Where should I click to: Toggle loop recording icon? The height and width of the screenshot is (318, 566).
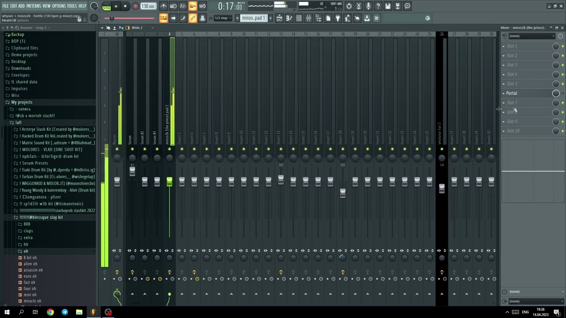pyautogui.click(x=203, y=6)
